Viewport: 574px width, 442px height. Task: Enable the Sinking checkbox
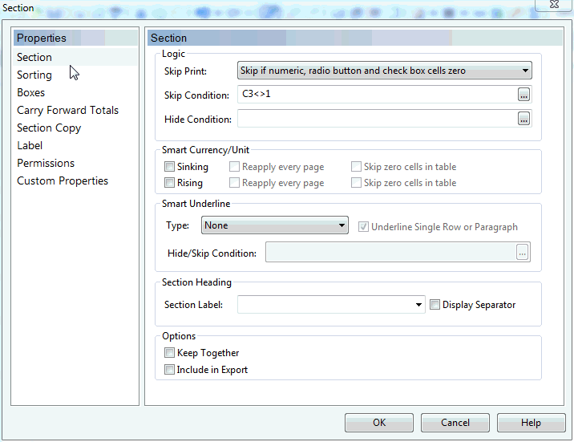169,167
